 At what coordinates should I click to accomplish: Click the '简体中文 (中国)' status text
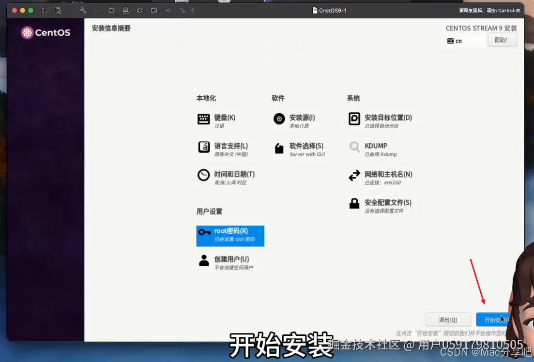(231, 154)
